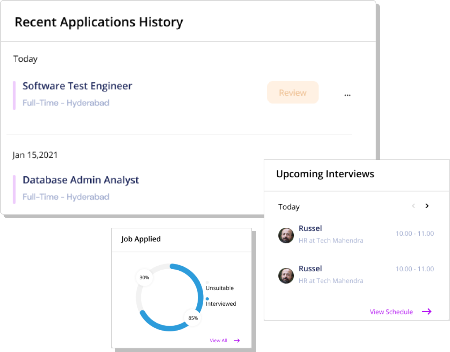
Task: Click the arrow next to View All
Action: point(237,340)
